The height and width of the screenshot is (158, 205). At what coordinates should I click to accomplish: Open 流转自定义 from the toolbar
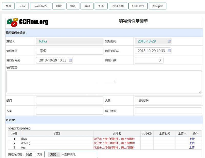(x=40, y=6)
